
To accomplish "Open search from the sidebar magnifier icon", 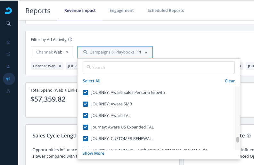I will [x=9, y=24].
